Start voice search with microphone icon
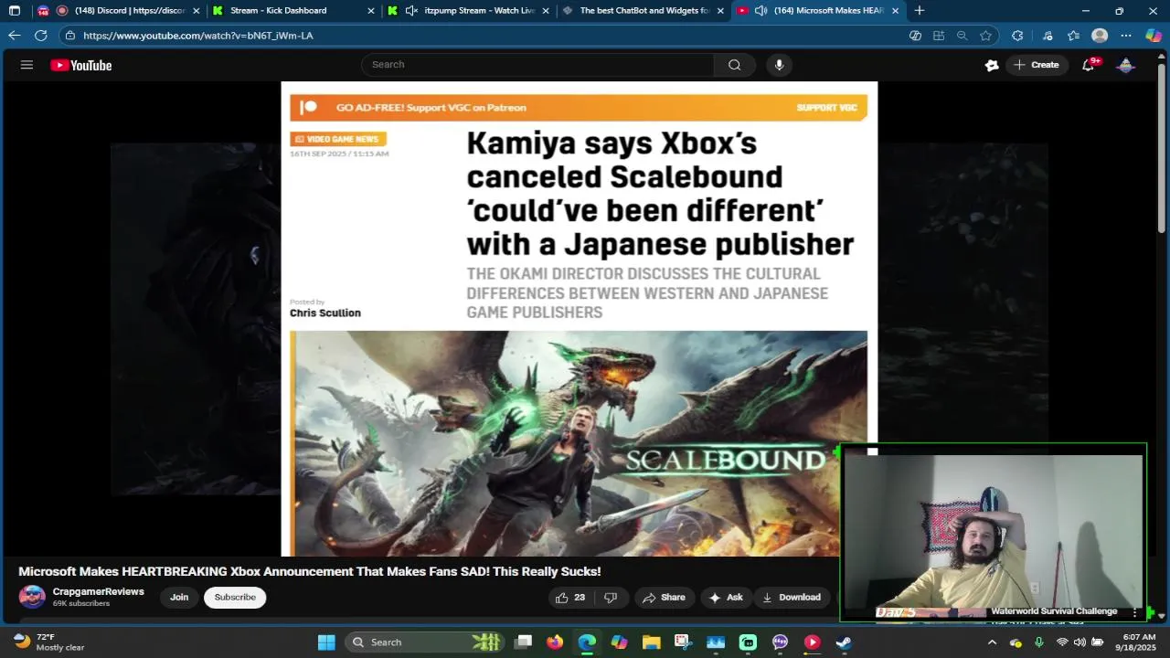Image resolution: width=1170 pixels, height=658 pixels. [779, 65]
